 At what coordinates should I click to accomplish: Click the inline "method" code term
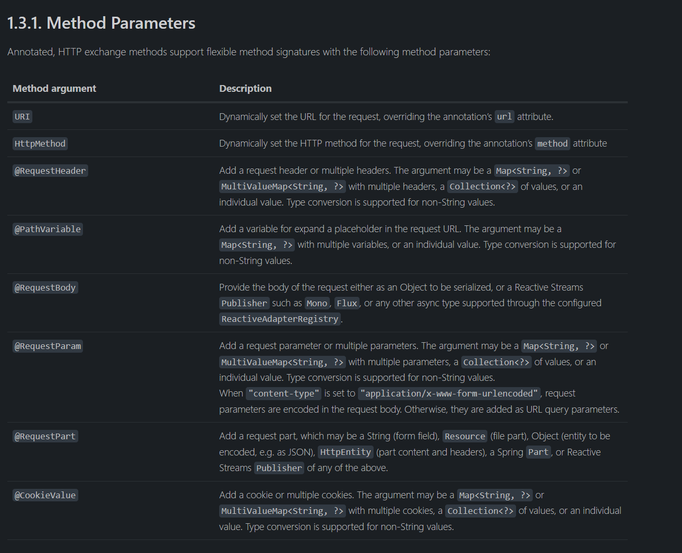coord(553,144)
